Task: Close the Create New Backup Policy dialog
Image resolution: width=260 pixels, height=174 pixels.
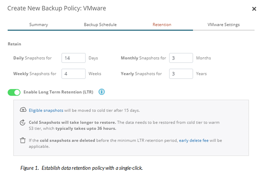Action: (x=254, y=8)
